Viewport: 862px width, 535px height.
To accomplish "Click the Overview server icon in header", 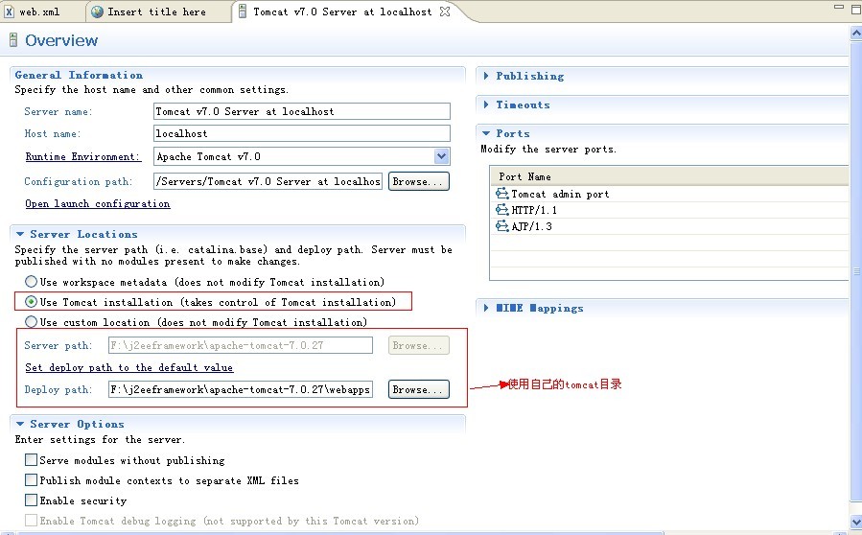I will 13,40.
